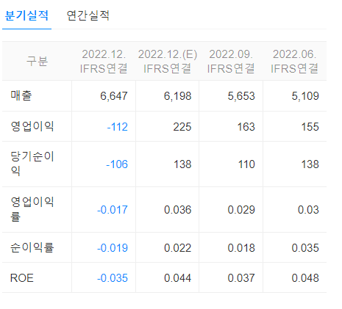Click 138 in the 2022.12.(E) column
Viewport: 342px width, 309px height.
click(x=182, y=164)
